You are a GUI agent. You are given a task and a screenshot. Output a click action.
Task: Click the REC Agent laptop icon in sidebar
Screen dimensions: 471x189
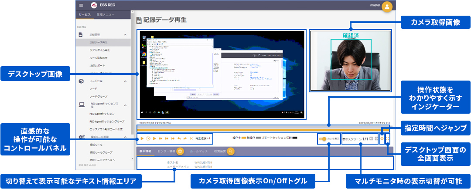click(81, 105)
